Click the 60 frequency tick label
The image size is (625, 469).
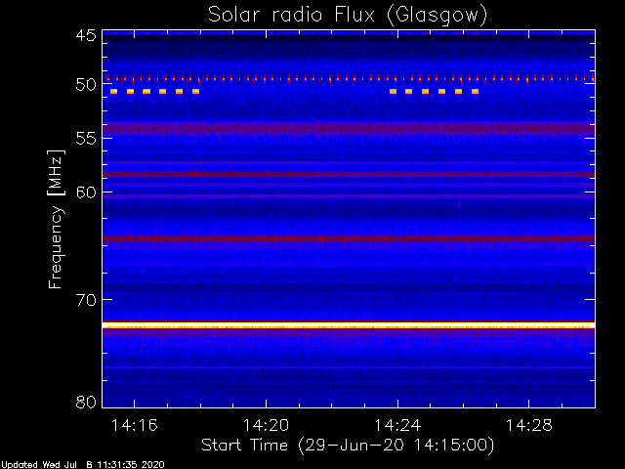[86, 192]
